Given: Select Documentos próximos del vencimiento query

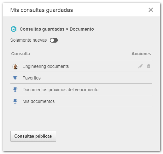Looking at the screenshot, I should pyautogui.click(x=61, y=90).
